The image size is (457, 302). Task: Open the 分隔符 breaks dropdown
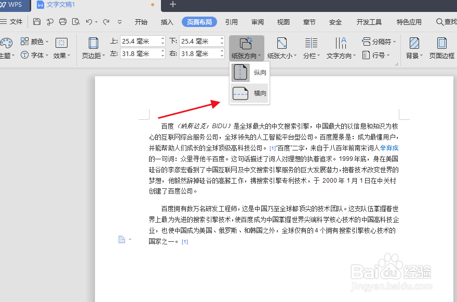click(379, 42)
